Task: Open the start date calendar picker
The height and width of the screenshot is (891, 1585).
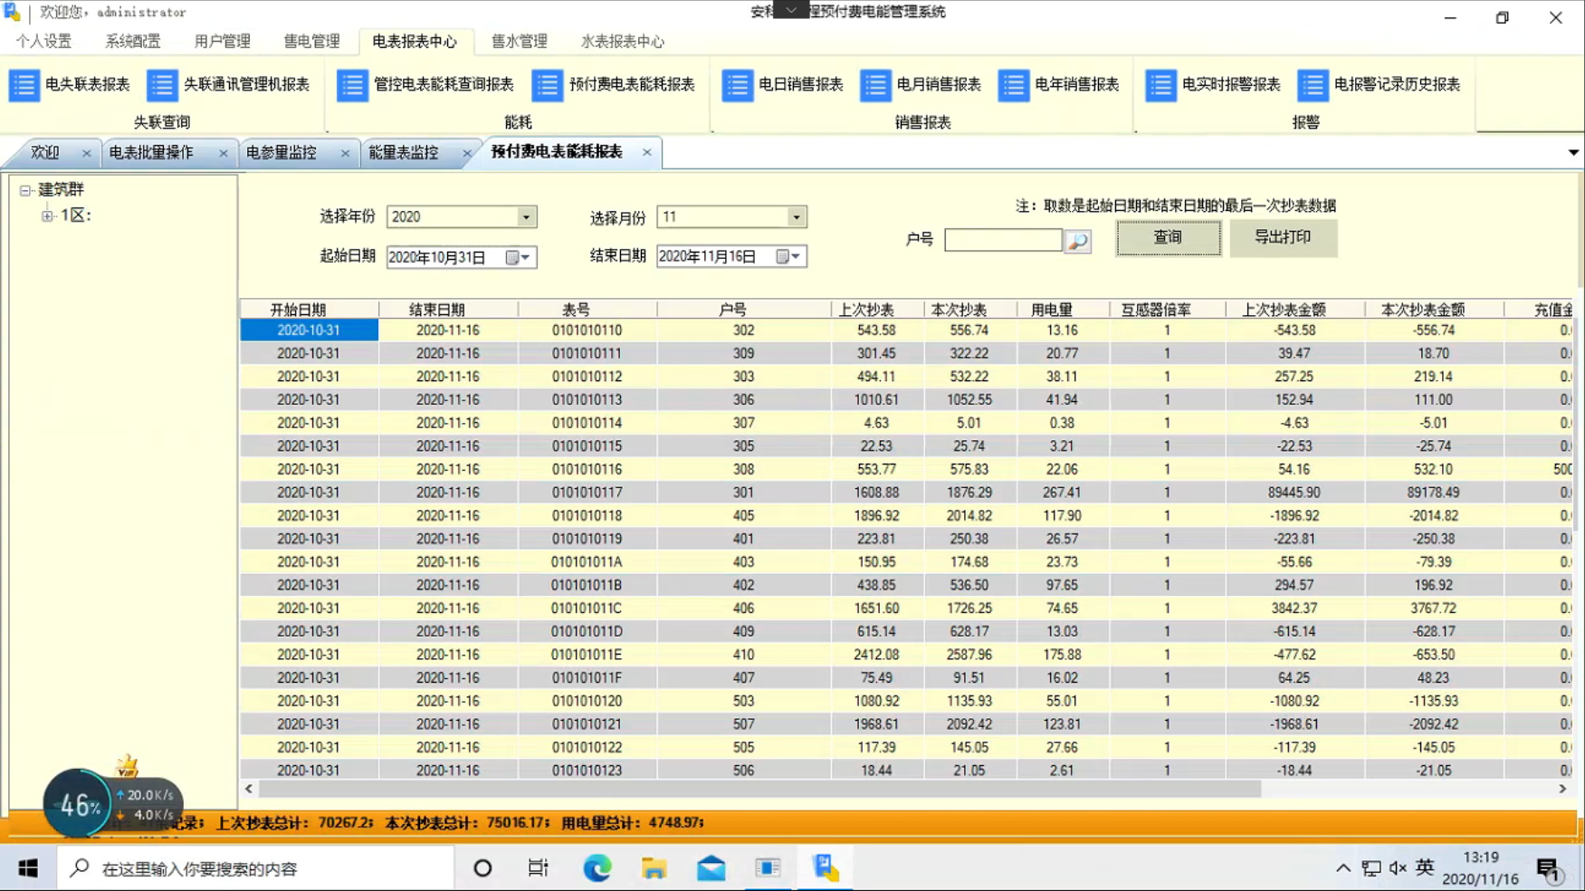Action: [x=519, y=257]
